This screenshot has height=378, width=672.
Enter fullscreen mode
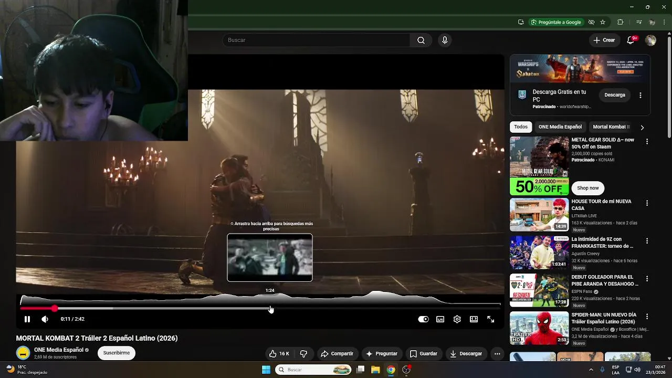coord(490,319)
